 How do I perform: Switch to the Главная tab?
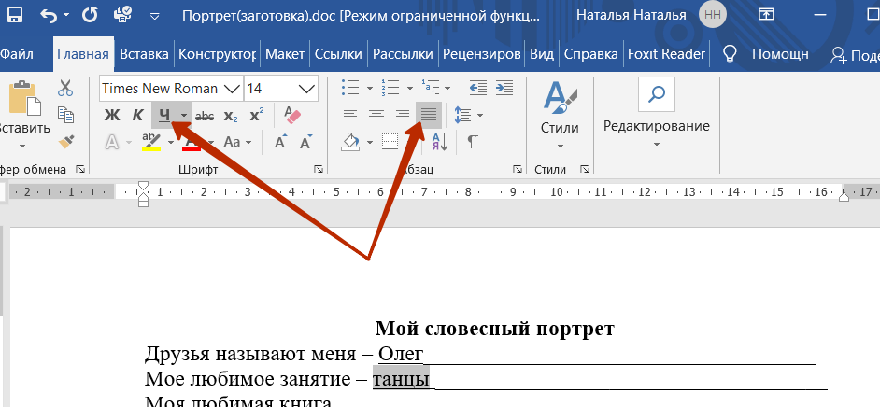coord(83,54)
